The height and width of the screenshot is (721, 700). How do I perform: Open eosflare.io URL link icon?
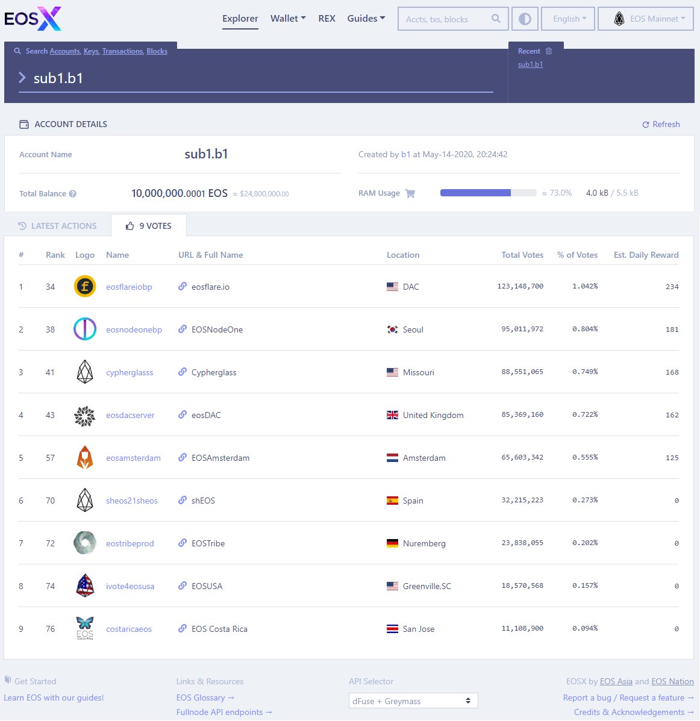183,287
